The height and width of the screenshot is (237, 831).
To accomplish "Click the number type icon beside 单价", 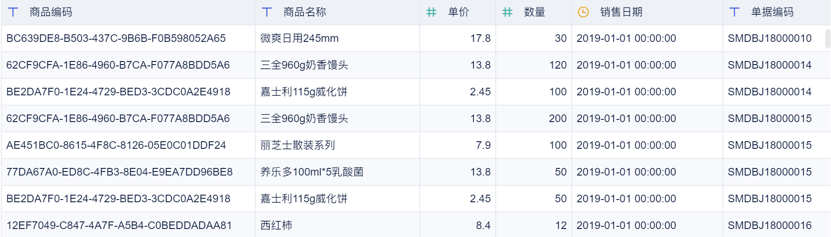I will (x=431, y=12).
